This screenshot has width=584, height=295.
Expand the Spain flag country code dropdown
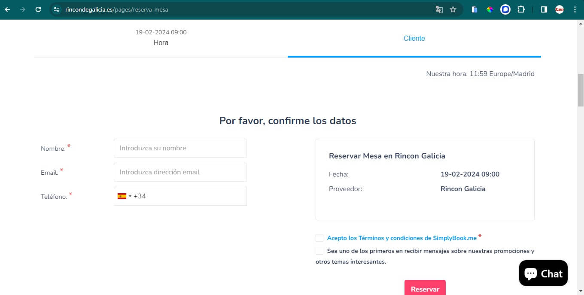tap(124, 196)
